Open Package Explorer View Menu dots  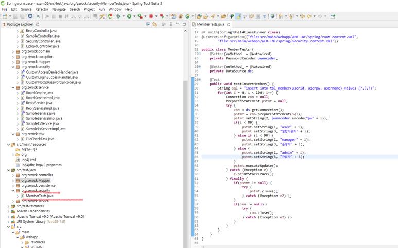click(x=171, y=24)
